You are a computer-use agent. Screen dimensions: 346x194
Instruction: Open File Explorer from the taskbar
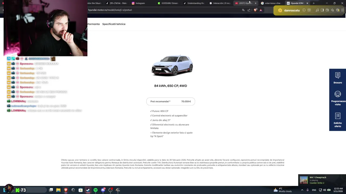(x=58, y=190)
